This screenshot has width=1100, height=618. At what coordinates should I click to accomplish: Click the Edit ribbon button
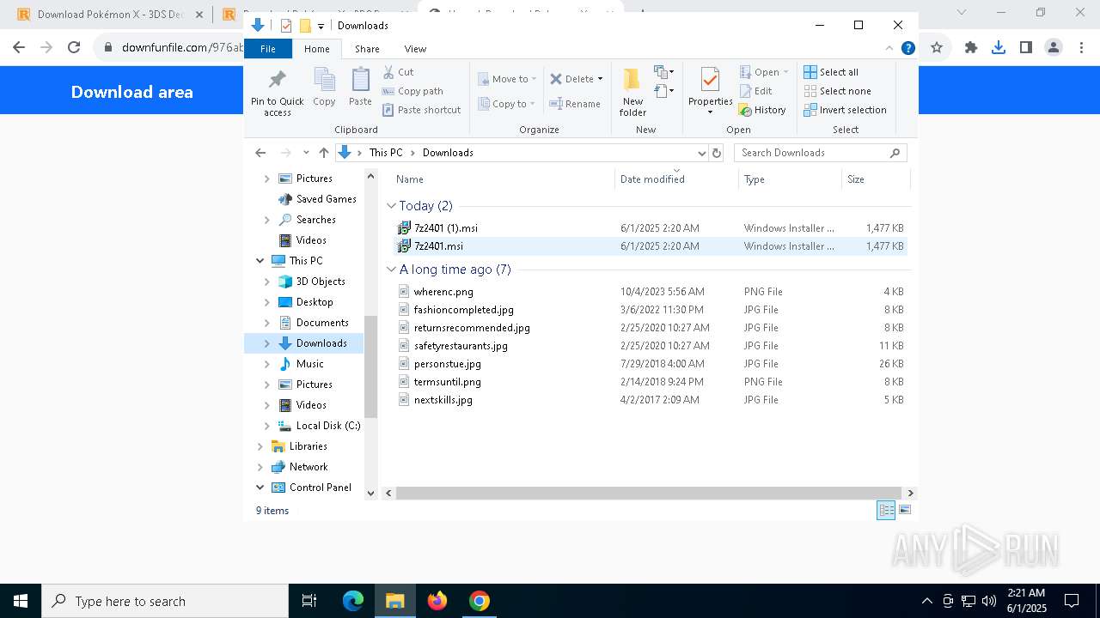click(x=755, y=91)
